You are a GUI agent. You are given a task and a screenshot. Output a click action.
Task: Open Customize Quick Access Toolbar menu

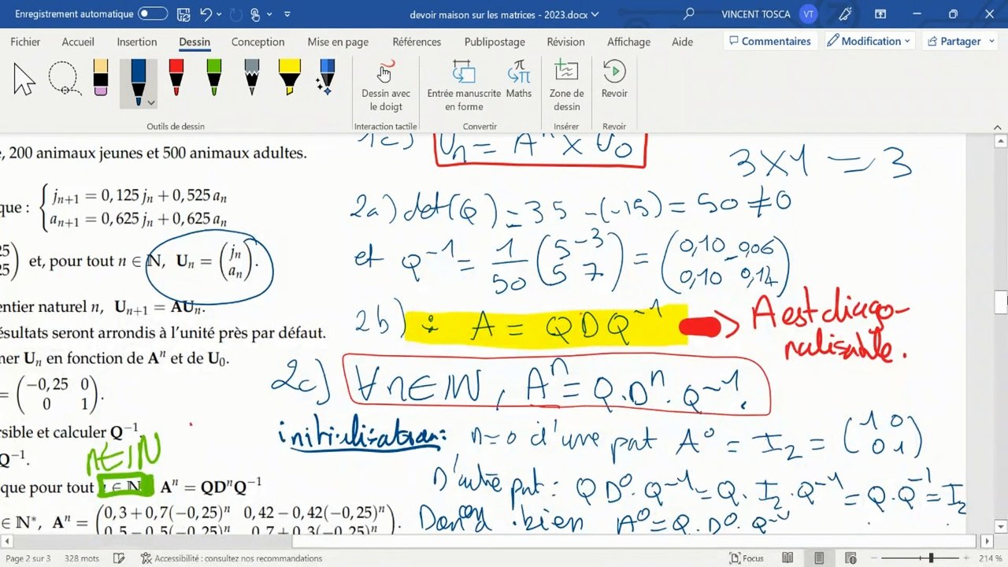(x=287, y=14)
